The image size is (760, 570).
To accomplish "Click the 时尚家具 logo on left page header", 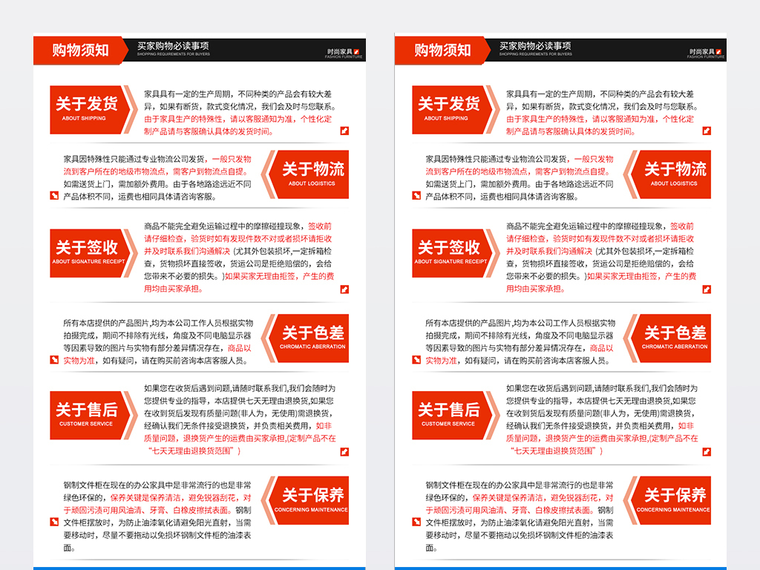I will click(344, 53).
